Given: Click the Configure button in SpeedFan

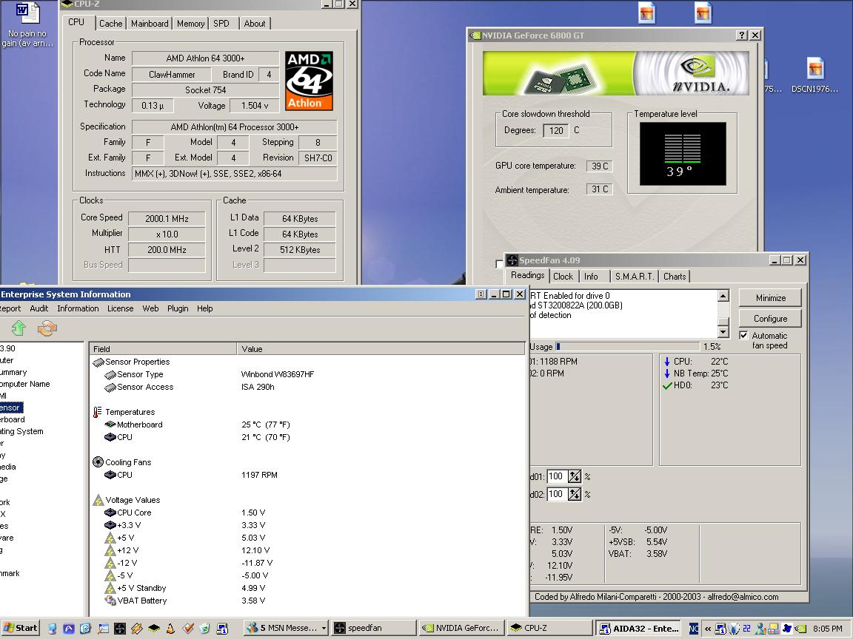Looking at the screenshot, I should (x=770, y=319).
